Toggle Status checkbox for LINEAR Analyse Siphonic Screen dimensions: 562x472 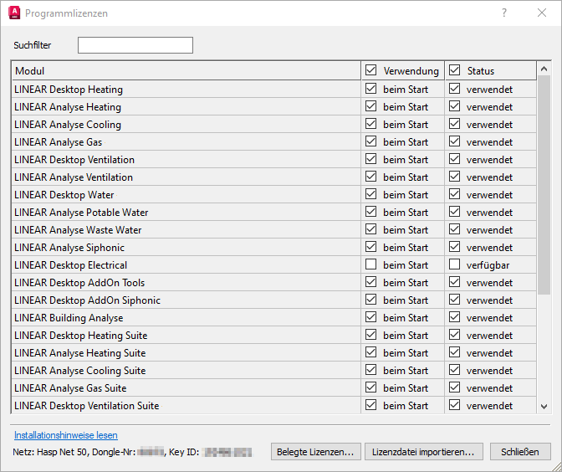(x=454, y=246)
